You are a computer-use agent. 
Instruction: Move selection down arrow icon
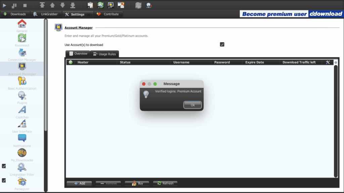pyautogui.click(x=62, y=5)
